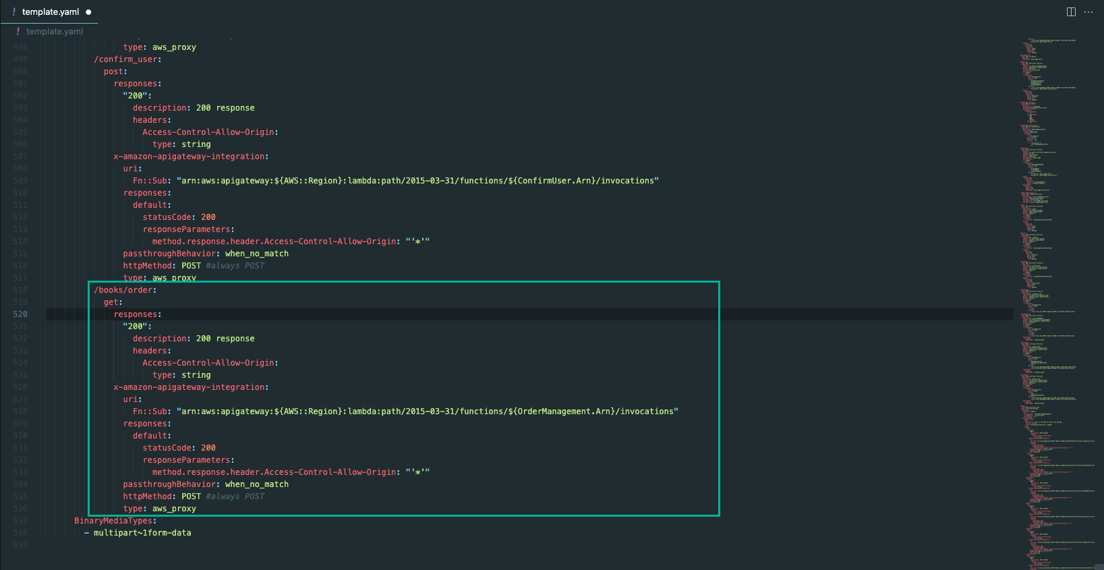Click line number 498 in the gutter
1104x570 pixels.
point(20,47)
